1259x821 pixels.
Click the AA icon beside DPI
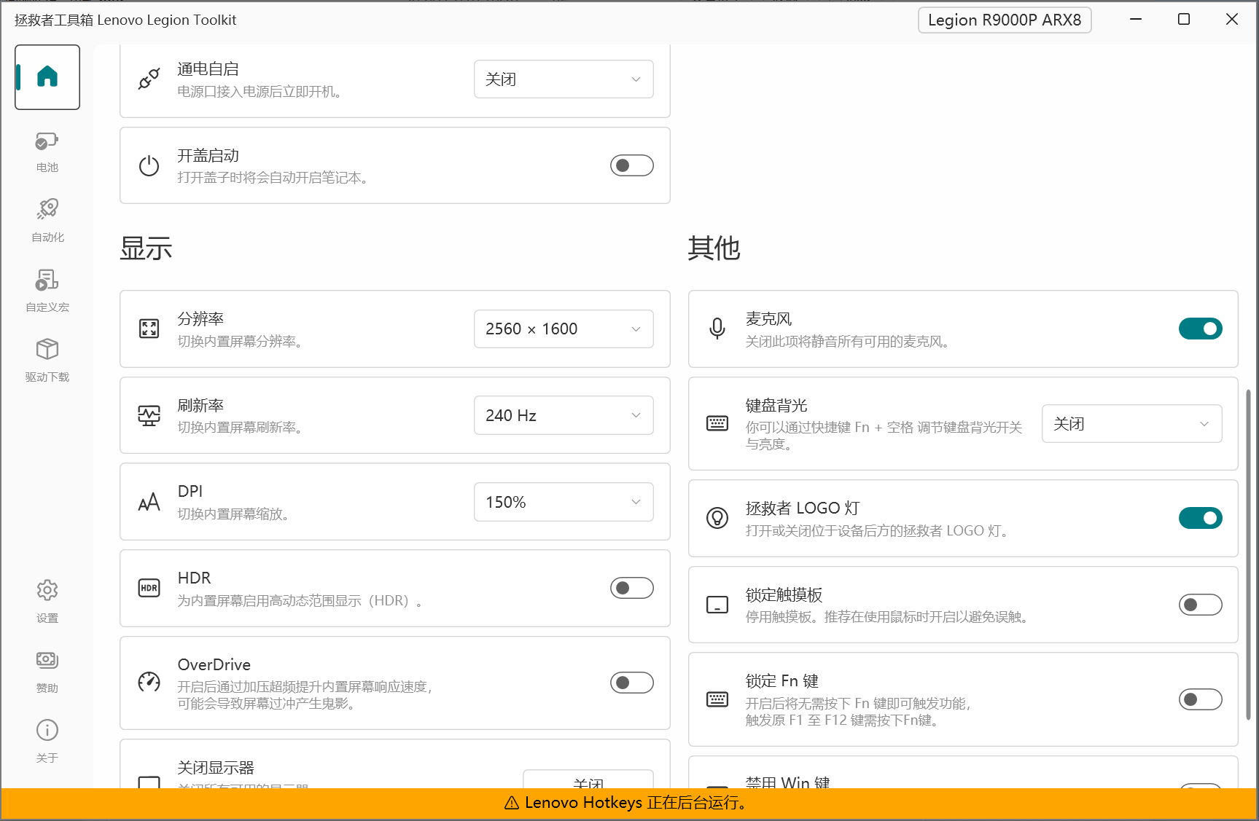pos(149,502)
